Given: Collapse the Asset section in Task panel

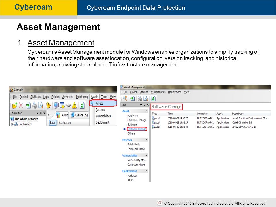Looking at the screenshot, I should click(146, 111).
